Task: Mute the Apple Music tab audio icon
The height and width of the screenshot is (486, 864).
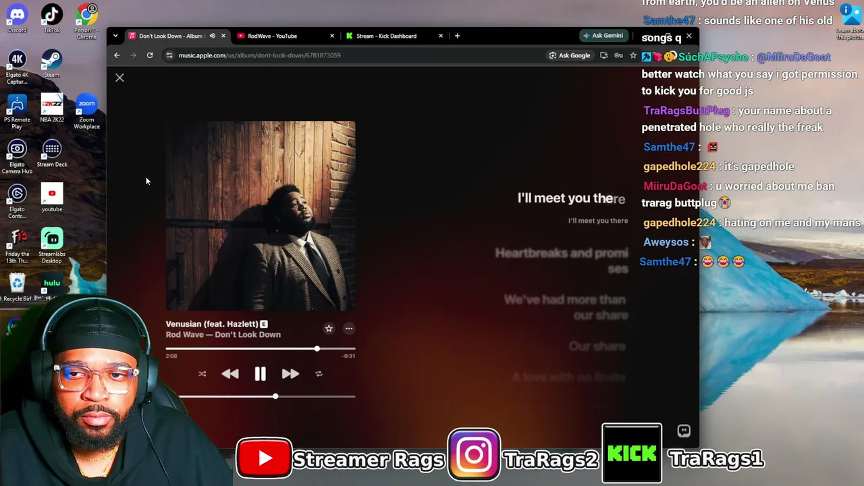Action: pyautogui.click(x=212, y=36)
